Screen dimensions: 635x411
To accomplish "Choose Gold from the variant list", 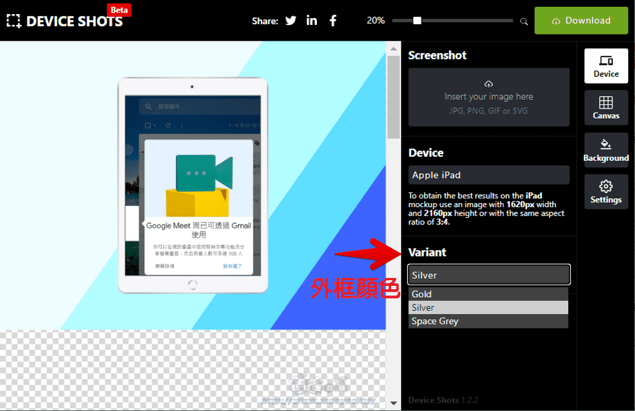I will click(x=488, y=294).
